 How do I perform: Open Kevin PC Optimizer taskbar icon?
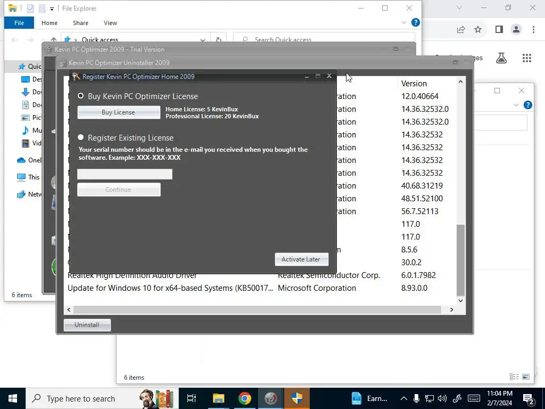coord(271,398)
